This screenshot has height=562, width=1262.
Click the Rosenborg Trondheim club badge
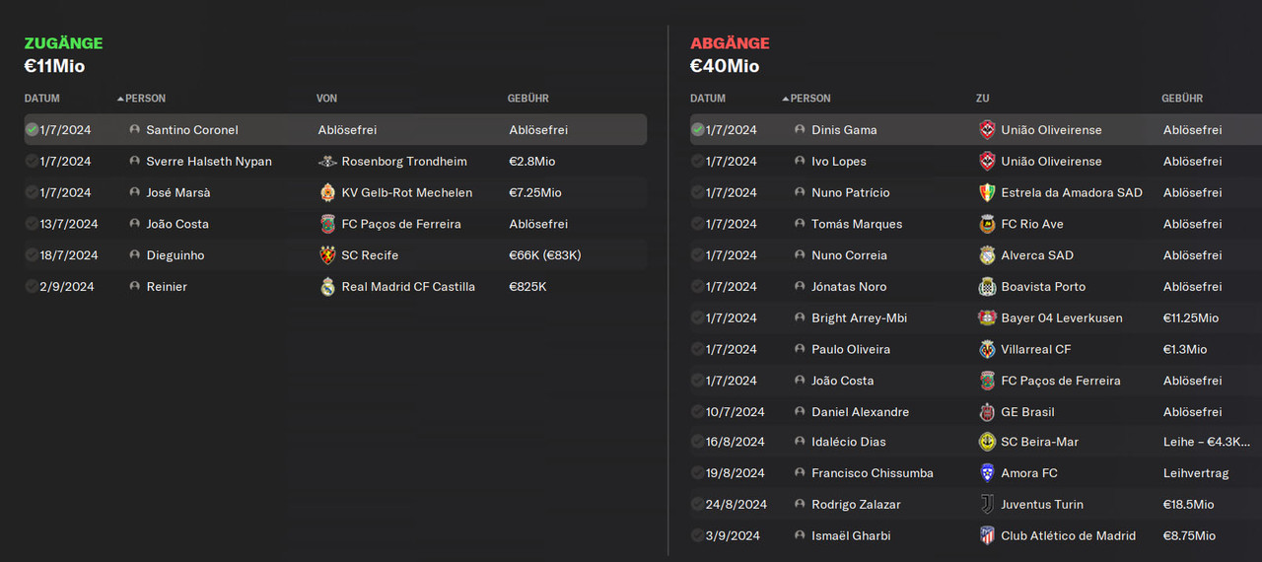point(328,162)
